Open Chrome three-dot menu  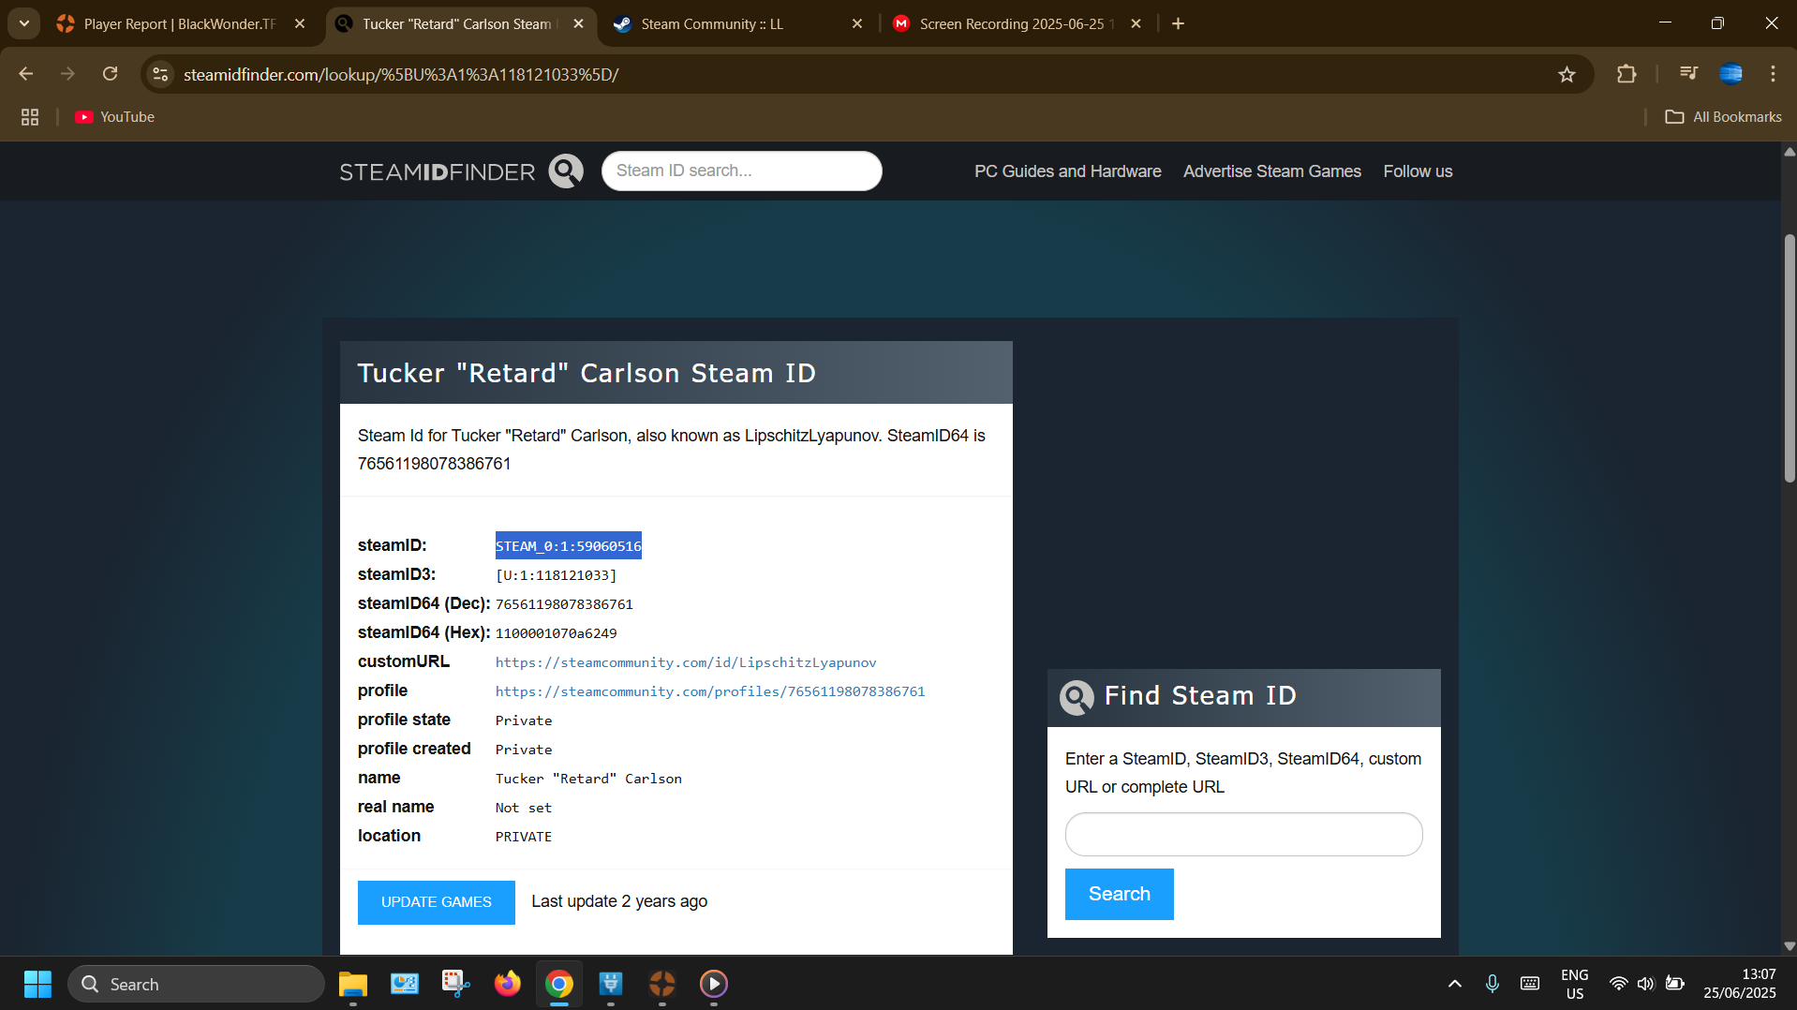click(1773, 73)
